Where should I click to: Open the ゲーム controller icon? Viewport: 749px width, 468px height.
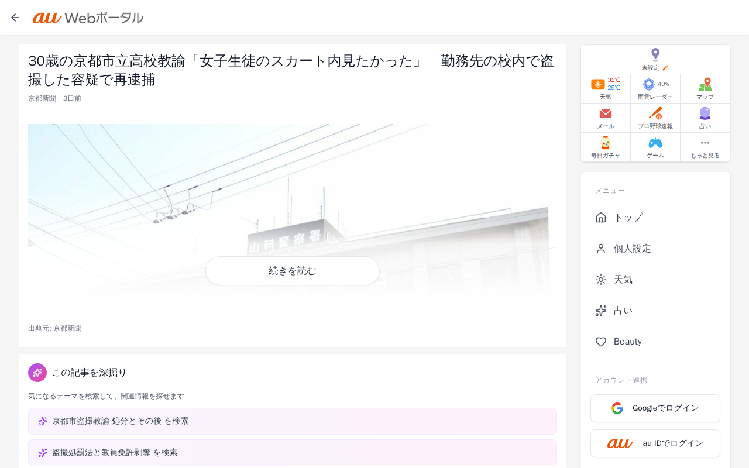pyautogui.click(x=655, y=143)
